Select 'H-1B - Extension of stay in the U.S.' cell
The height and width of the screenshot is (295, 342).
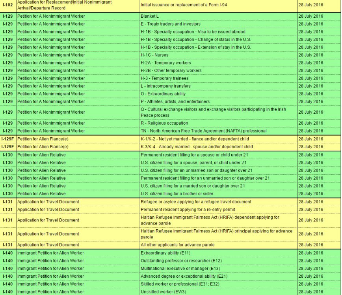219,47
